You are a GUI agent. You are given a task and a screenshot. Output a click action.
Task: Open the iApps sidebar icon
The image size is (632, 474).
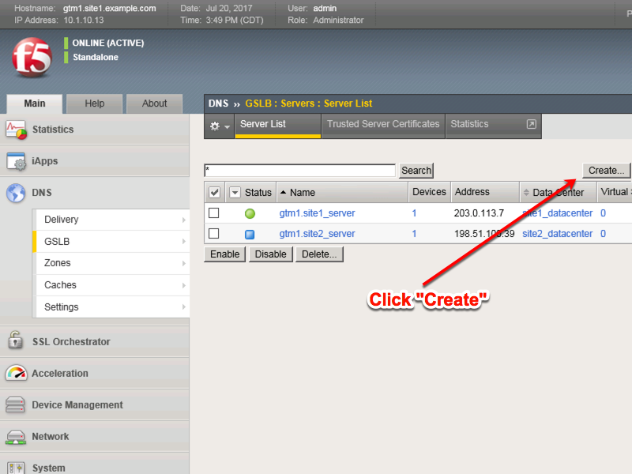(x=16, y=161)
